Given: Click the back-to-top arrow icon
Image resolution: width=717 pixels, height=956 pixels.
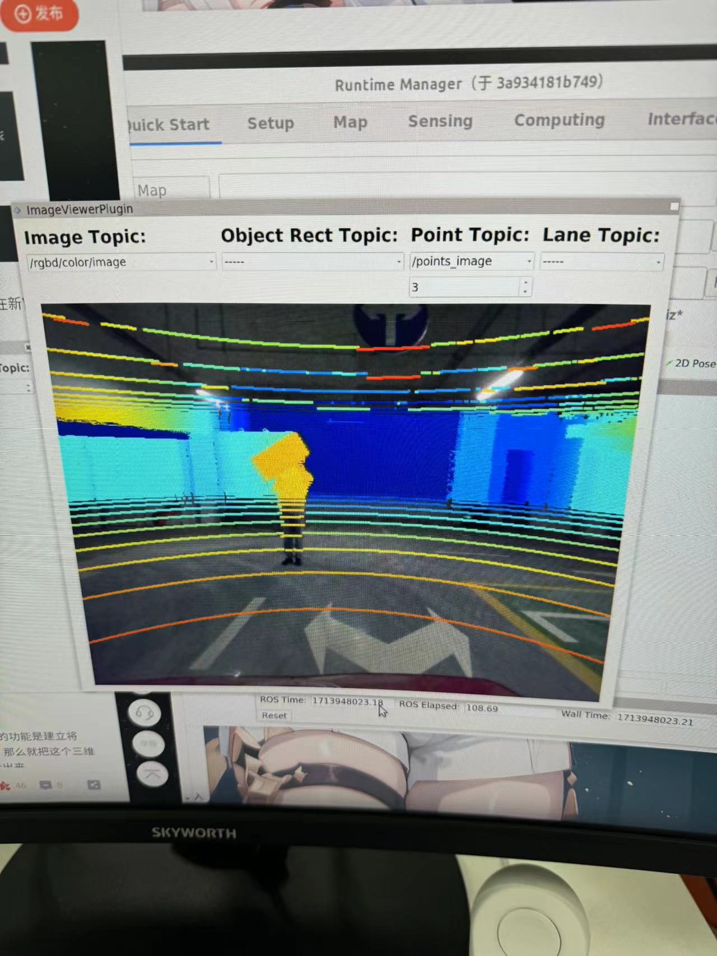Looking at the screenshot, I should 152,774.
